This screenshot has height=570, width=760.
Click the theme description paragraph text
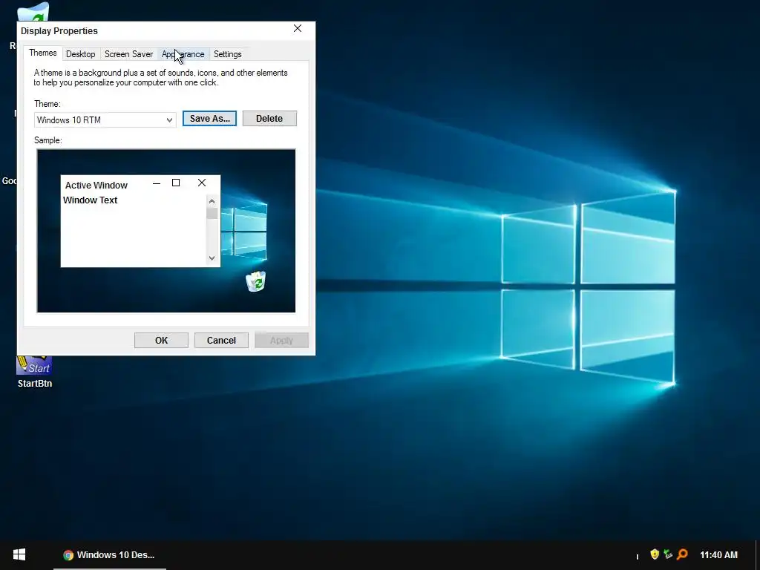[x=160, y=77]
